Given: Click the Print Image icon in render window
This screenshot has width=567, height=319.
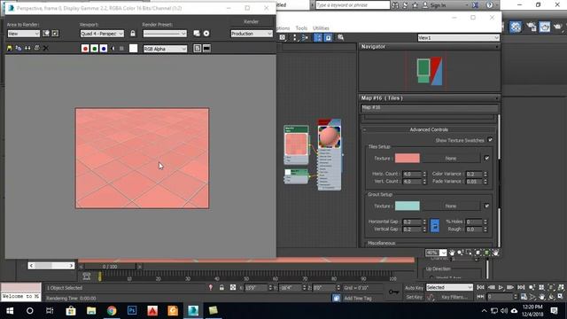Looking at the screenshot, I should coord(36,48).
